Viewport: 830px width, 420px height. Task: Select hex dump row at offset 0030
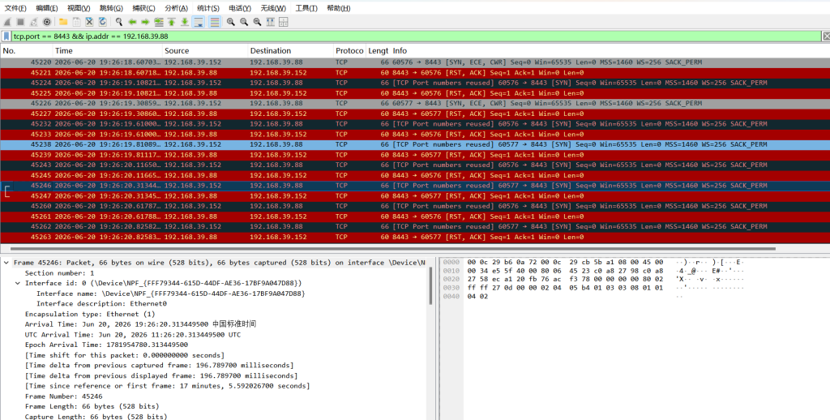[x=593, y=288]
